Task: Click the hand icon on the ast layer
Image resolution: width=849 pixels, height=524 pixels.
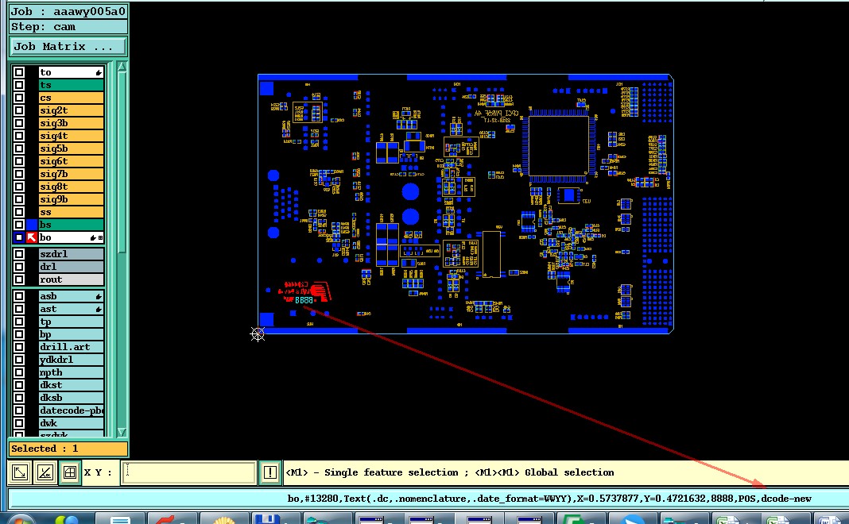Action: tap(99, 310)
